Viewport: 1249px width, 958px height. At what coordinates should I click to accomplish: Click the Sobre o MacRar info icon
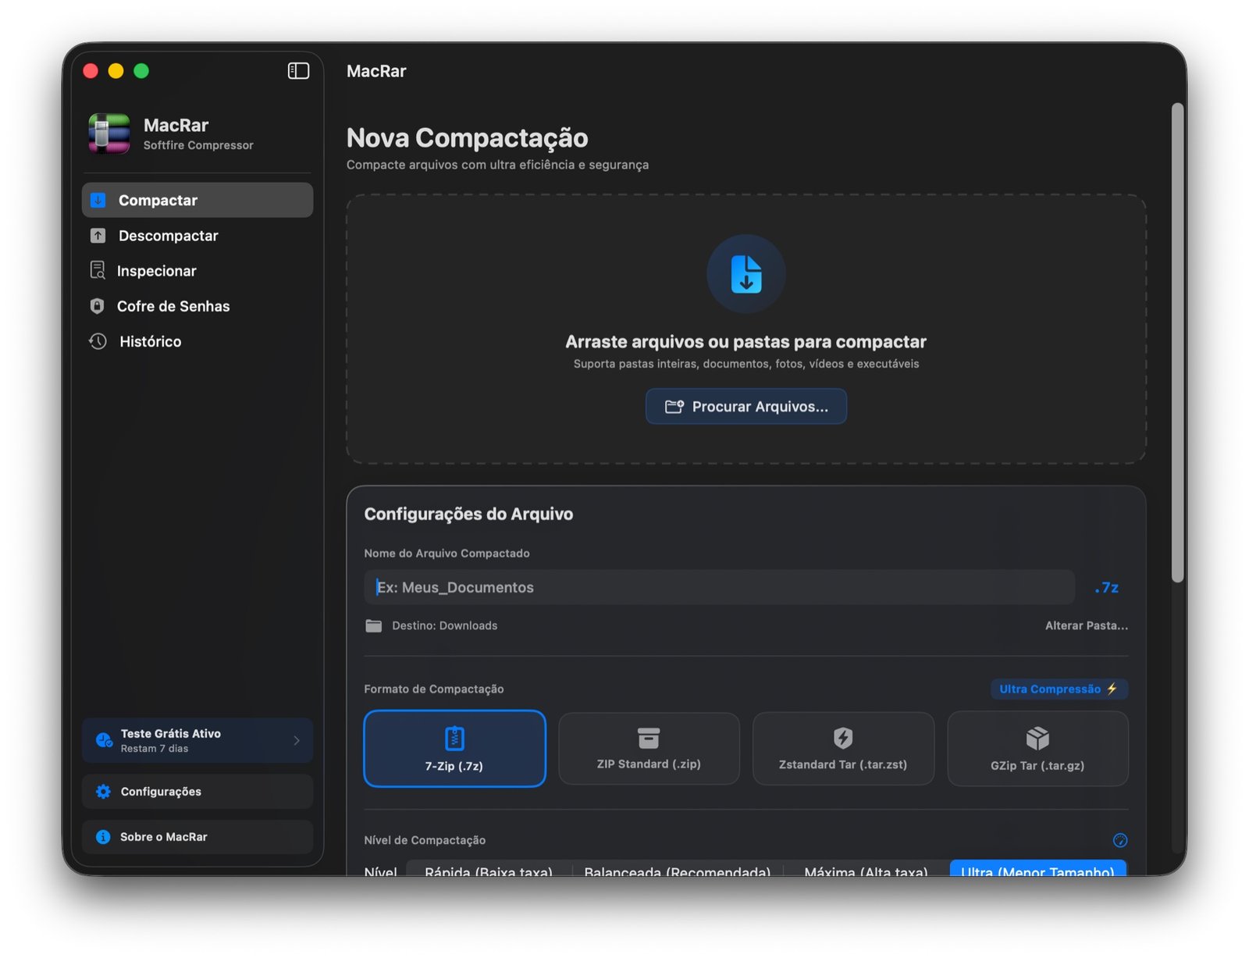pos(103,837)
